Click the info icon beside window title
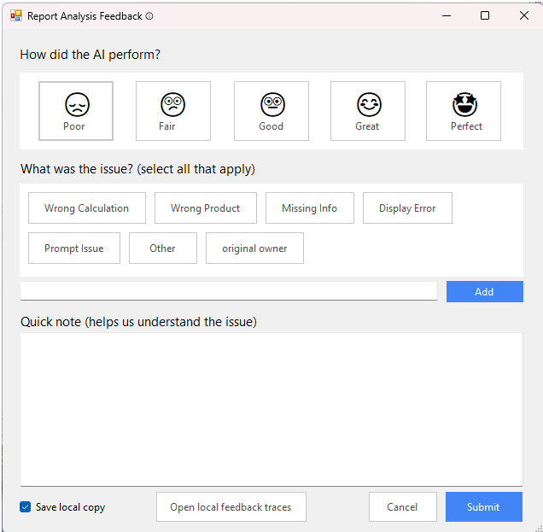This screenshot has height=532, width=543. tap(149, 16)
